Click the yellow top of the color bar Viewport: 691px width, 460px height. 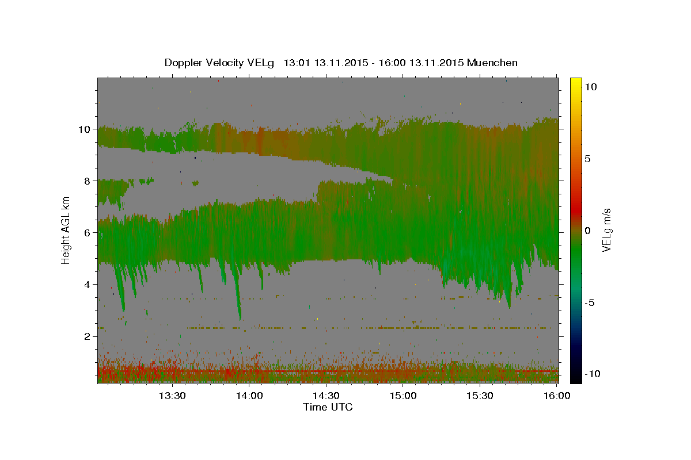(575, 82)
